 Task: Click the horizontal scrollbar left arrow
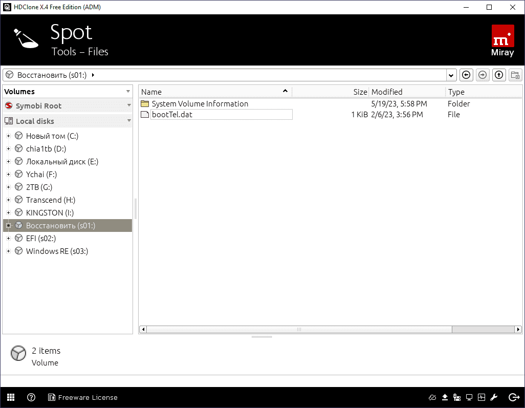point(143,329)
